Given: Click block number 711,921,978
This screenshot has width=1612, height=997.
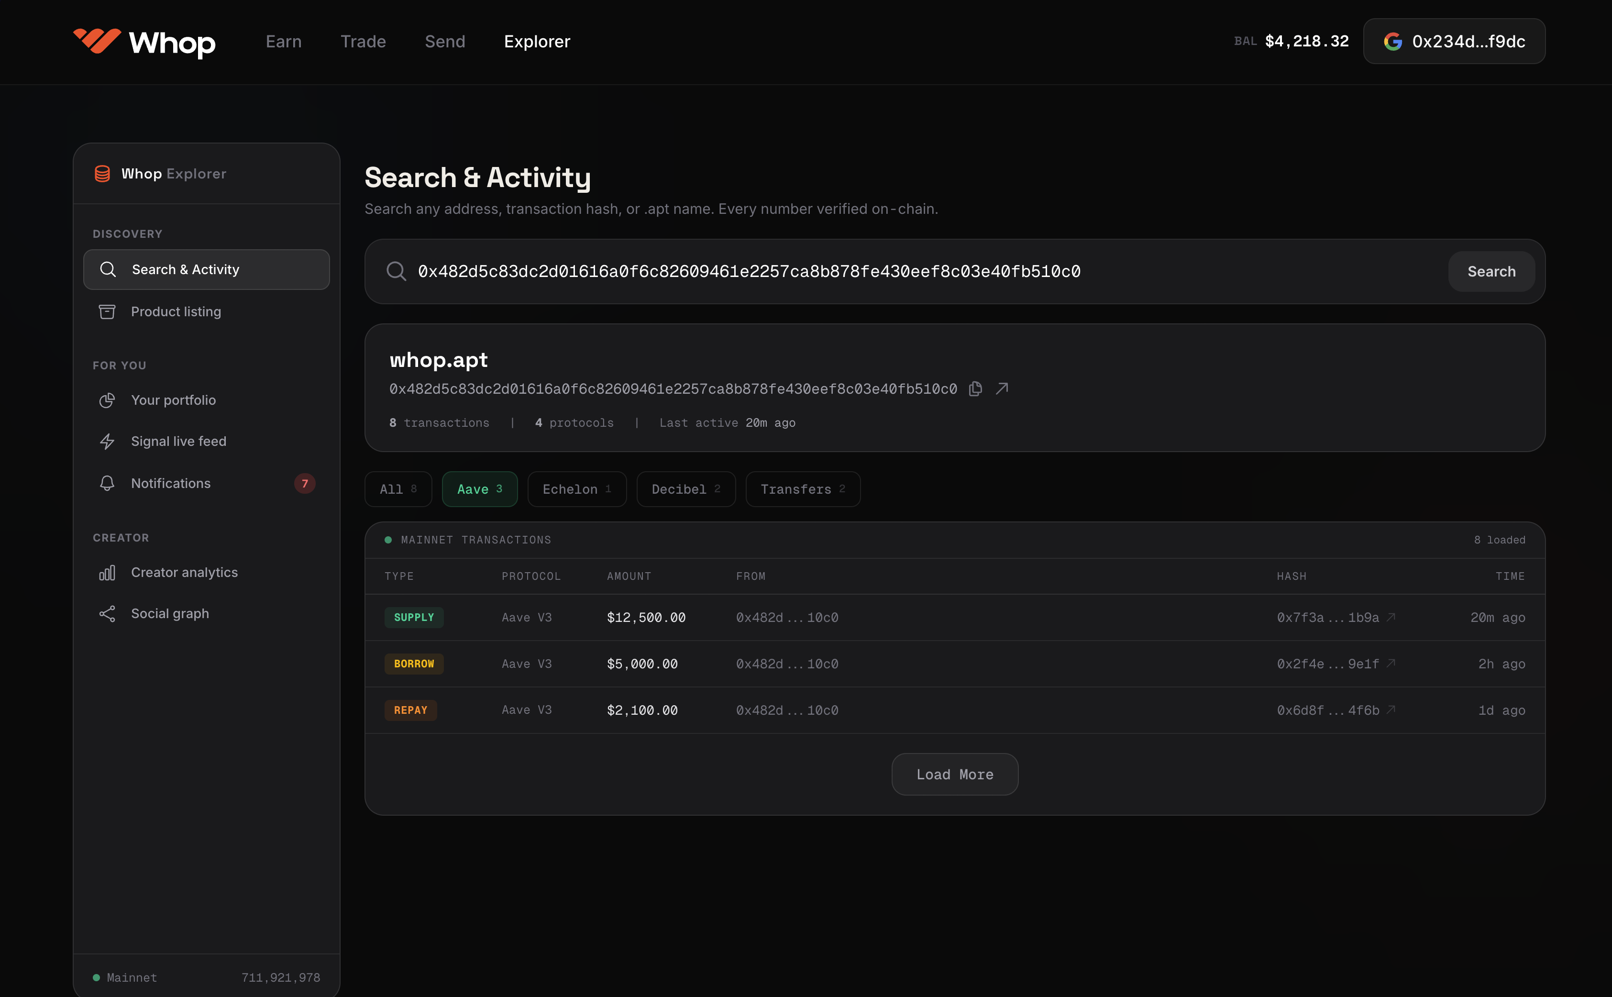Looking at the screenshot, I should tap(280, 977).
